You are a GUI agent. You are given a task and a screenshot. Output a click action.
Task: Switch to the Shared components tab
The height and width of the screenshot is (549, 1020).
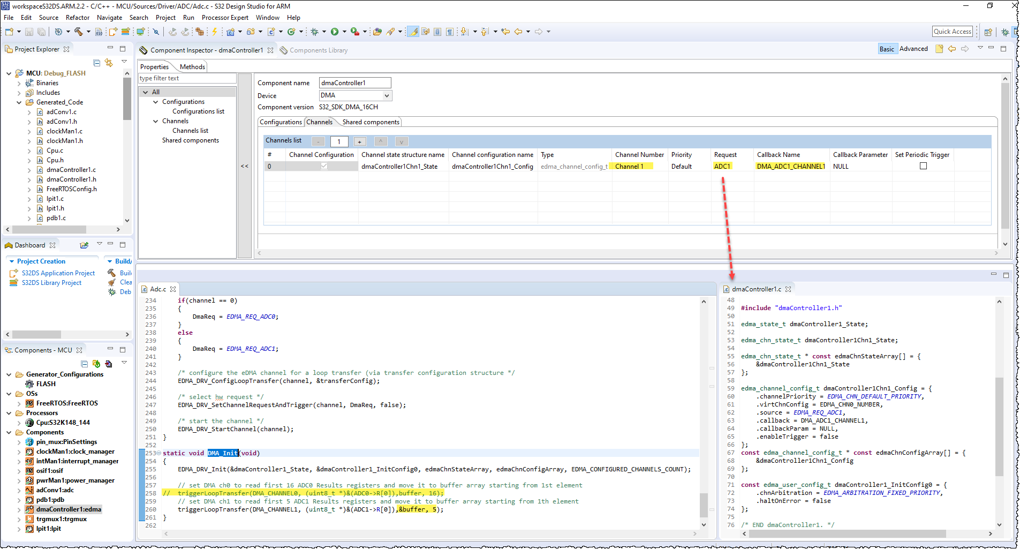(x=371, y=122)
